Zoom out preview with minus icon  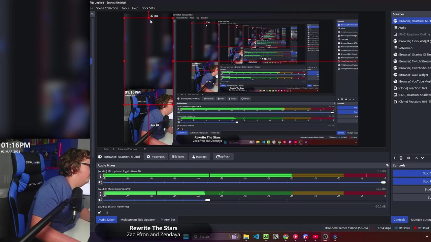(99, 149)
